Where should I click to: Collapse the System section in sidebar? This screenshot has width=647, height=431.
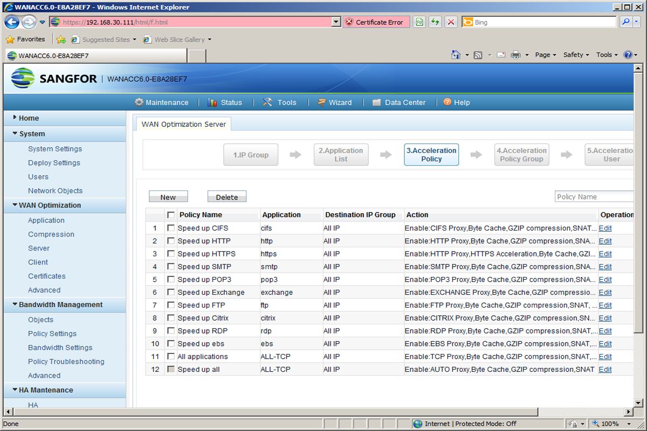point(15,134)
